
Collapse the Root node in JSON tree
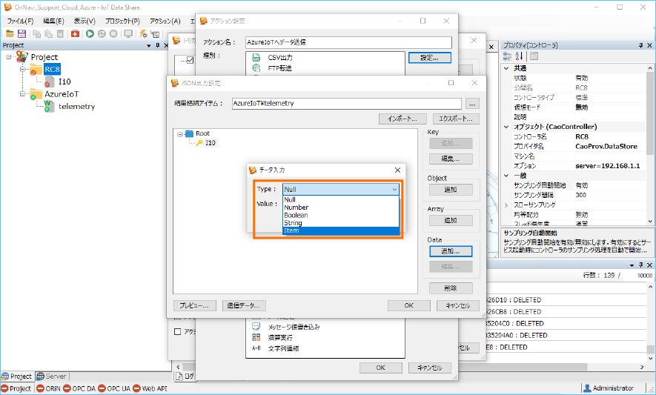point(180,134)
